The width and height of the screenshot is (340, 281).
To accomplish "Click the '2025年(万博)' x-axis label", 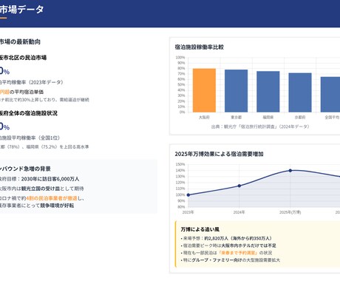I will click(290, 212).
